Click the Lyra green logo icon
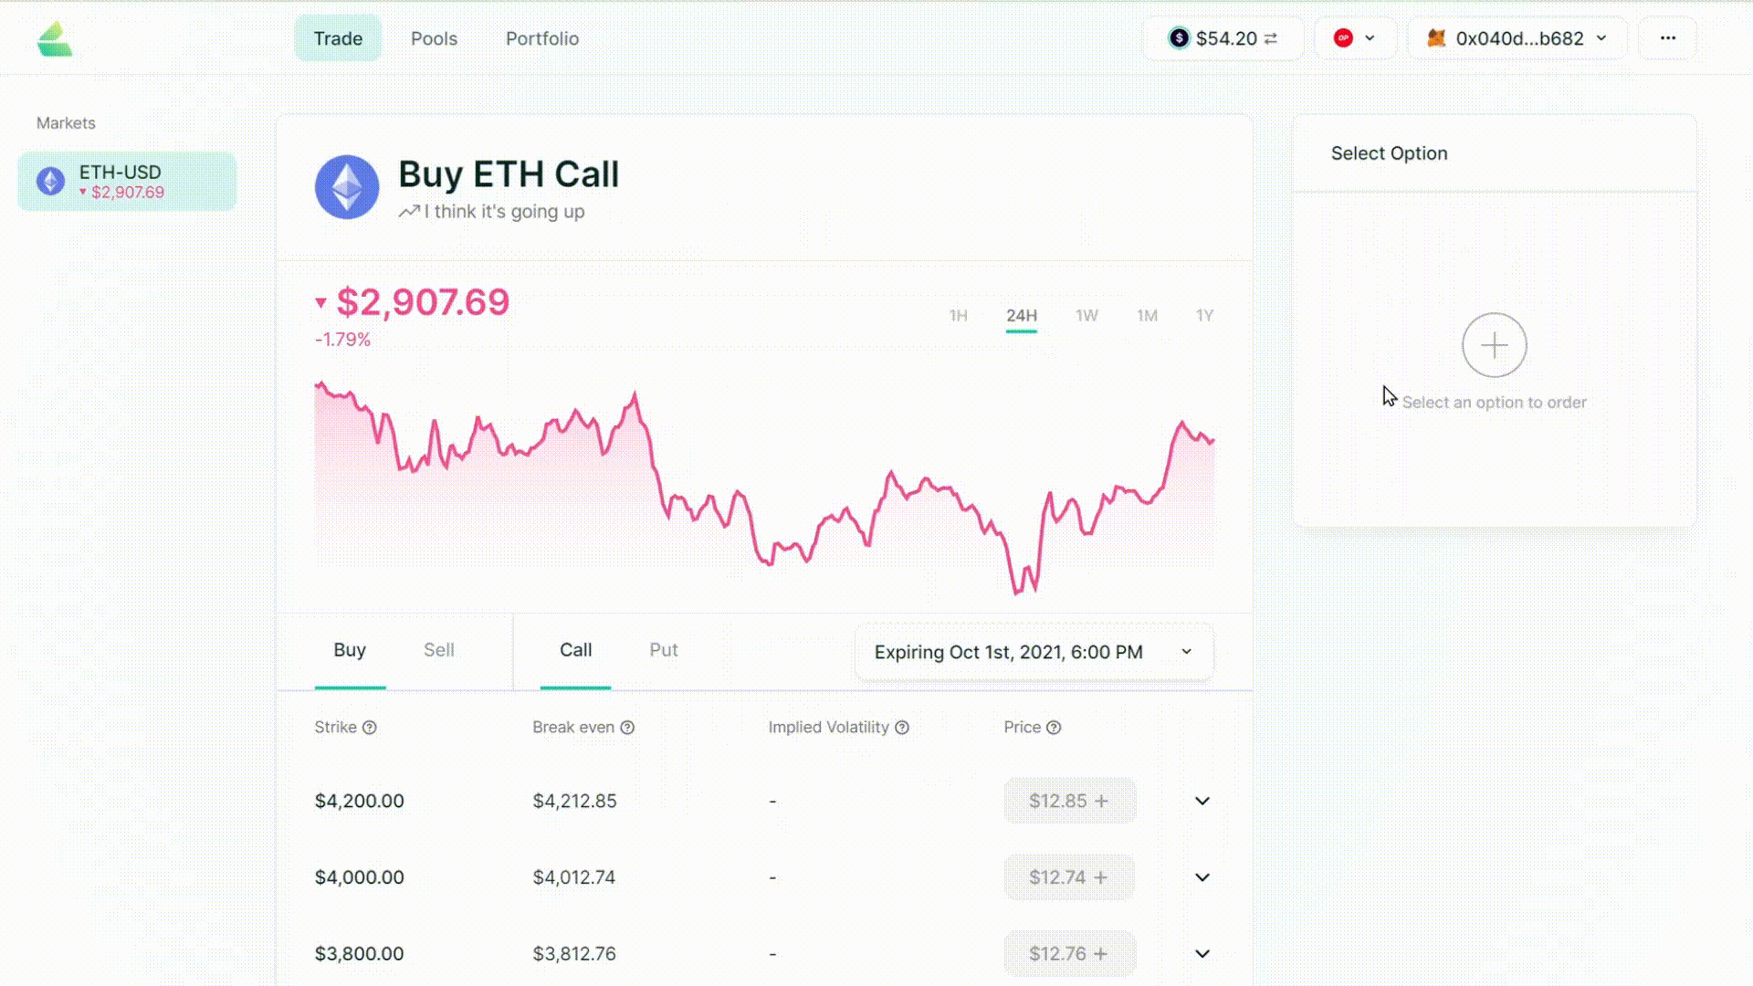 coord(55,39)
